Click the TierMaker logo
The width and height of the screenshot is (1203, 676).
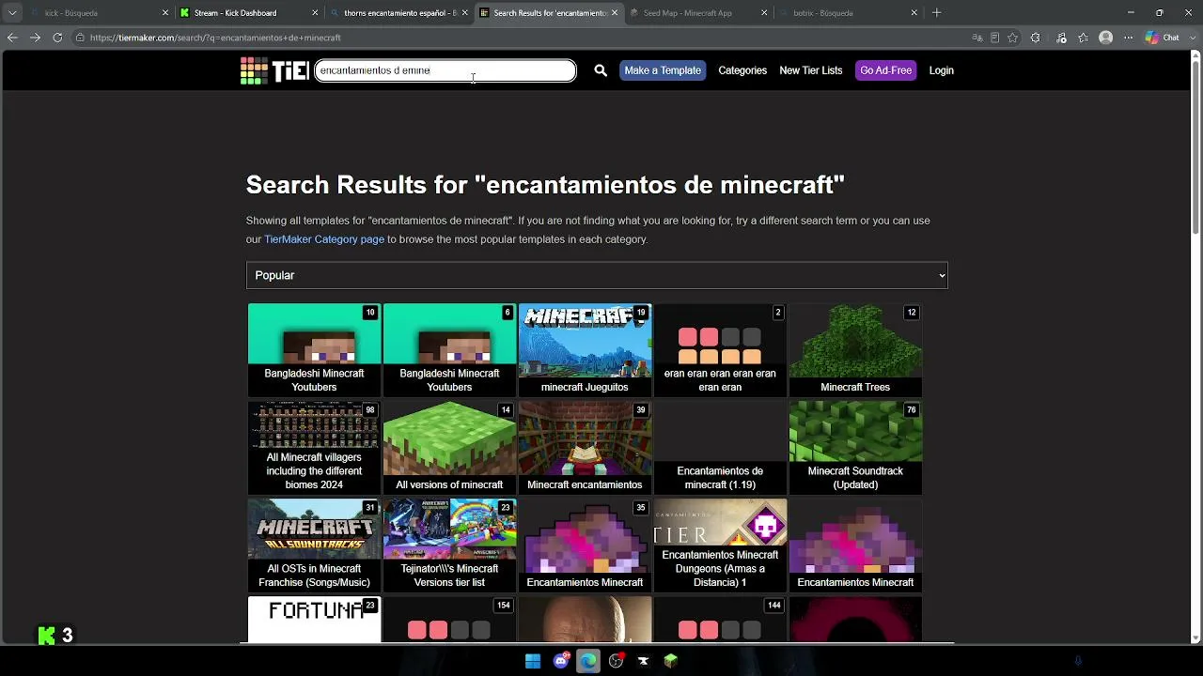274,70
